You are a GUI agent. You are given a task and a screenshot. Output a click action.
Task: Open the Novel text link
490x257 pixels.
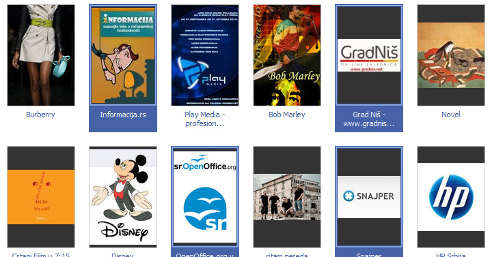click(450, 115)
